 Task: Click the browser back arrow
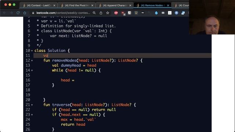[x=4, y=13]
